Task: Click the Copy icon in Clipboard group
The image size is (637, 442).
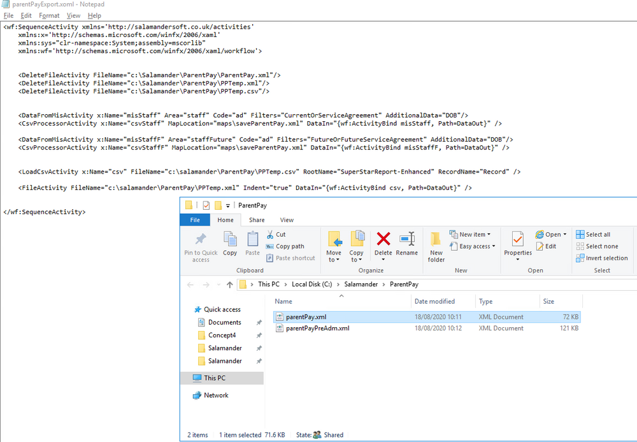Action: pyautogui.click(x=230, y=239)
